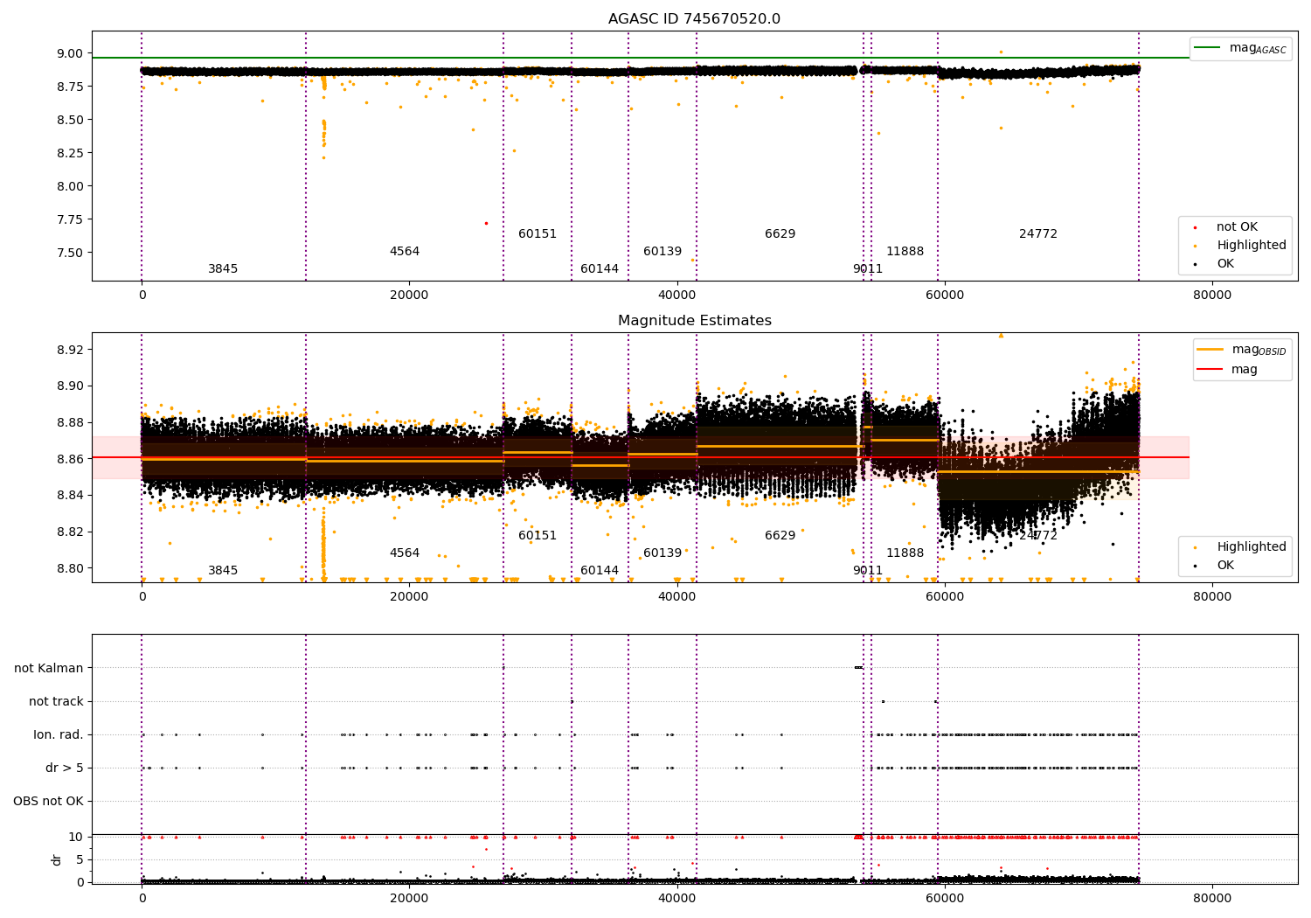Select the mag OBSID legend entry
This screenshot has width=1311, height=918.
click(x=1242, y=350)
